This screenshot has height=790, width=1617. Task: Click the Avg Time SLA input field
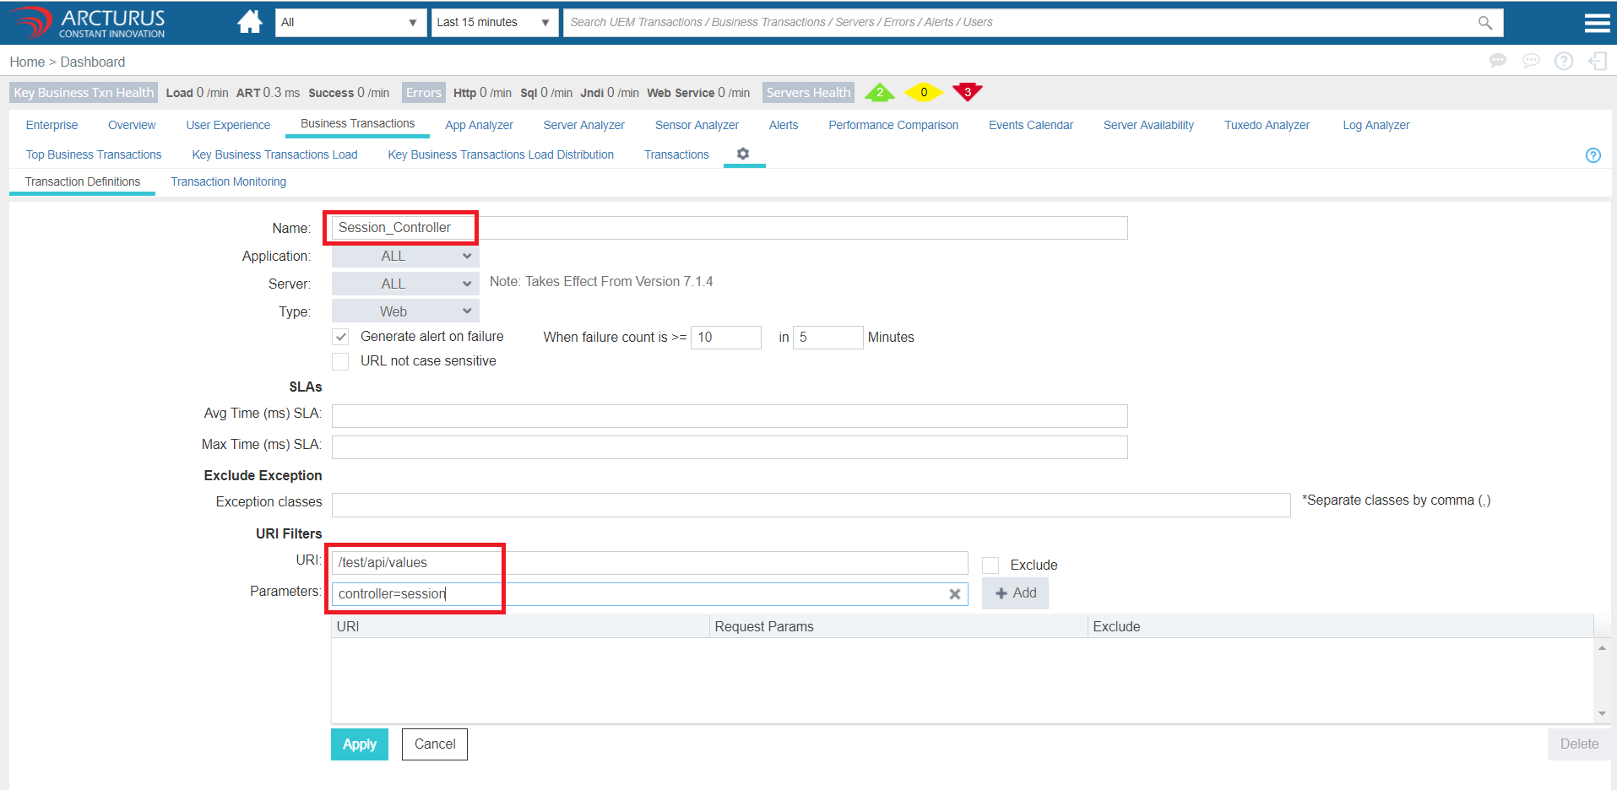coord(729,416)
